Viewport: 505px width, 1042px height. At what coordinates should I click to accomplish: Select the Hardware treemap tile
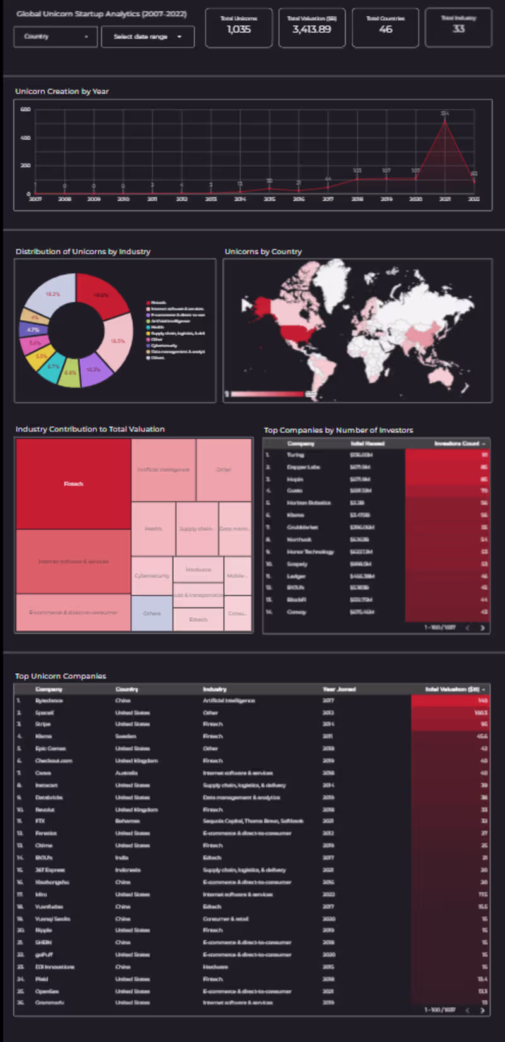pyautogui.click(x=198, y=569)
